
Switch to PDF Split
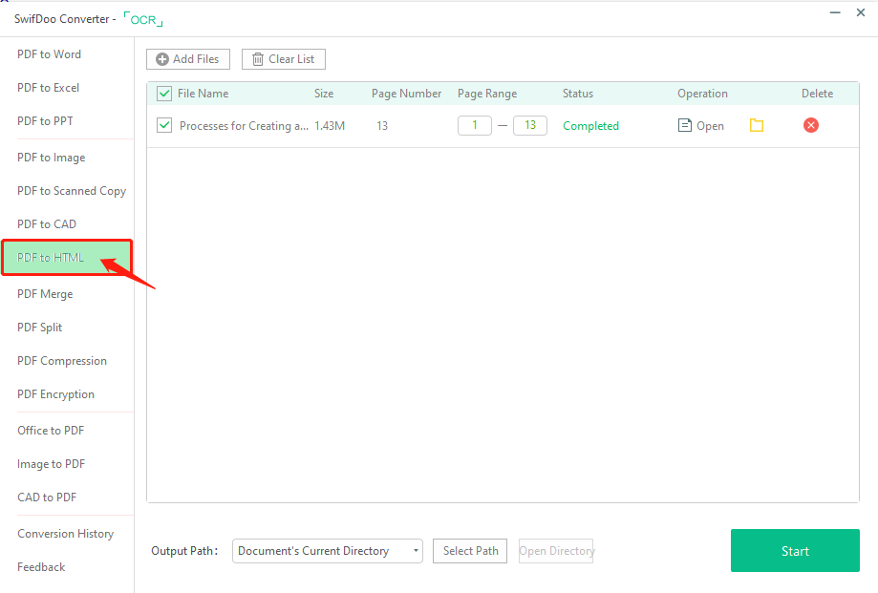39,328
